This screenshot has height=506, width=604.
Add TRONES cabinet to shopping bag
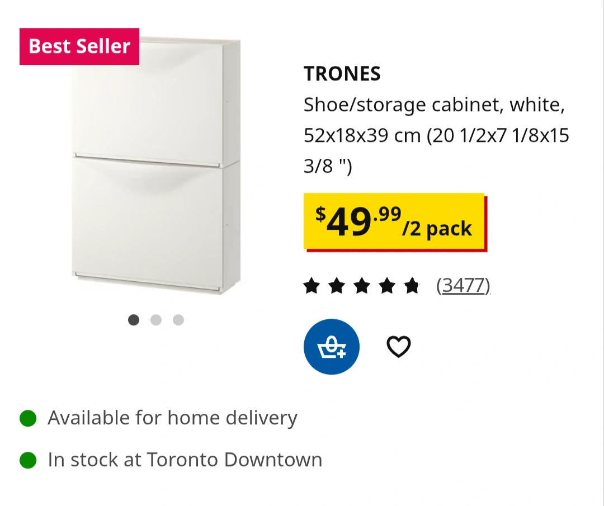(332, 347)
